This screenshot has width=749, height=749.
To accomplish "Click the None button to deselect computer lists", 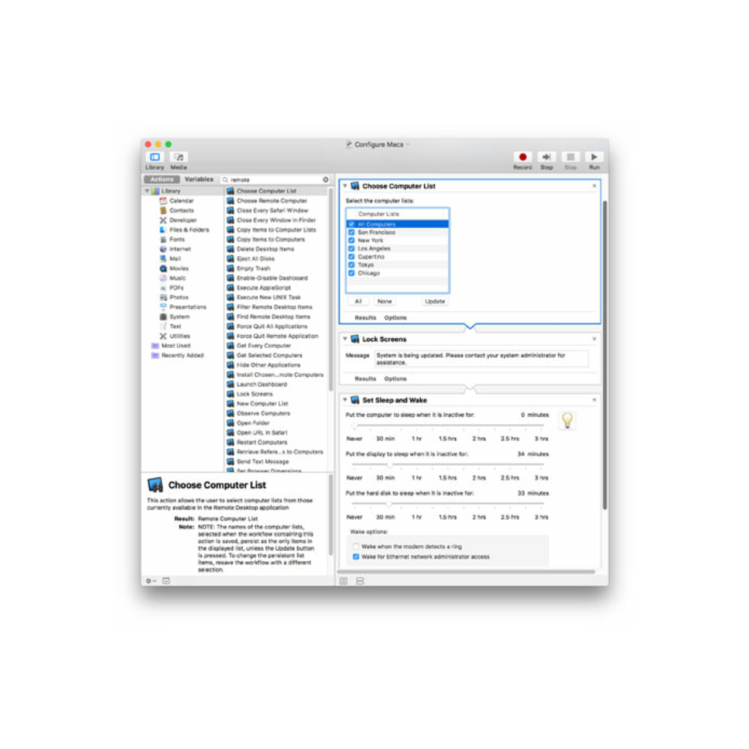I will (x=384, y=301).
